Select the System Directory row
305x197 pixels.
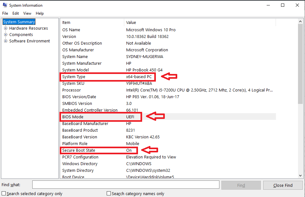point(168,171)
